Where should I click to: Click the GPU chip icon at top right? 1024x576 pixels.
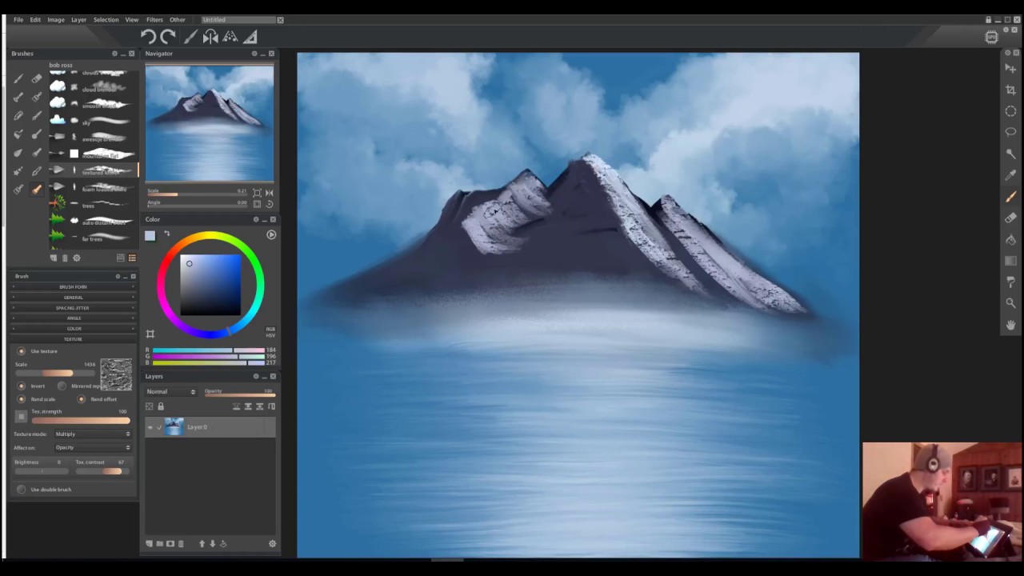(991, 37)
